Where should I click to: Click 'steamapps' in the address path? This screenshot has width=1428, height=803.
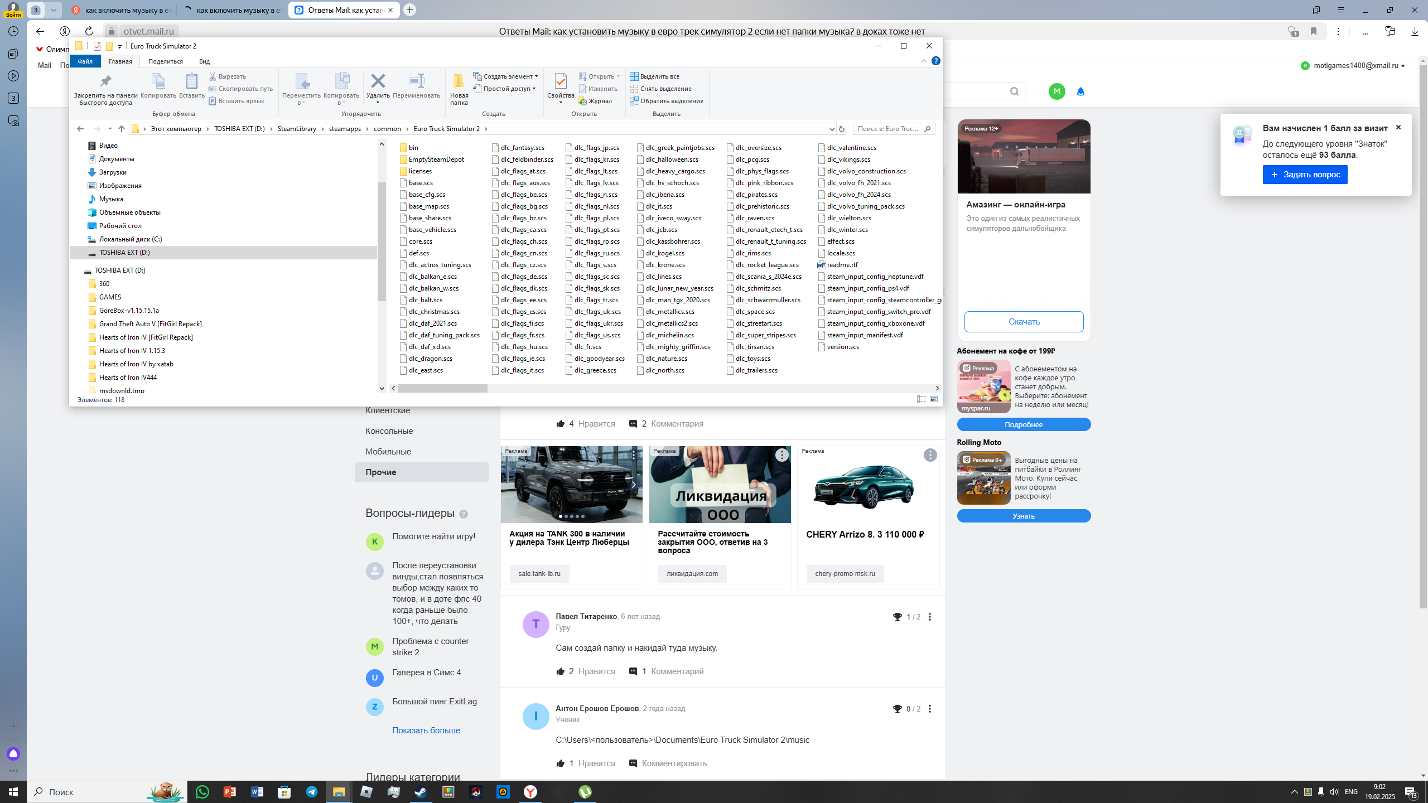[x=345, y=129]
